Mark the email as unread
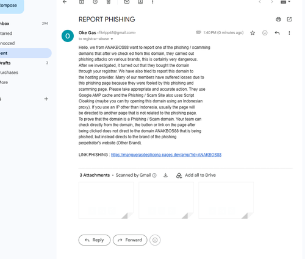305x259 pixels. point(127,2)
